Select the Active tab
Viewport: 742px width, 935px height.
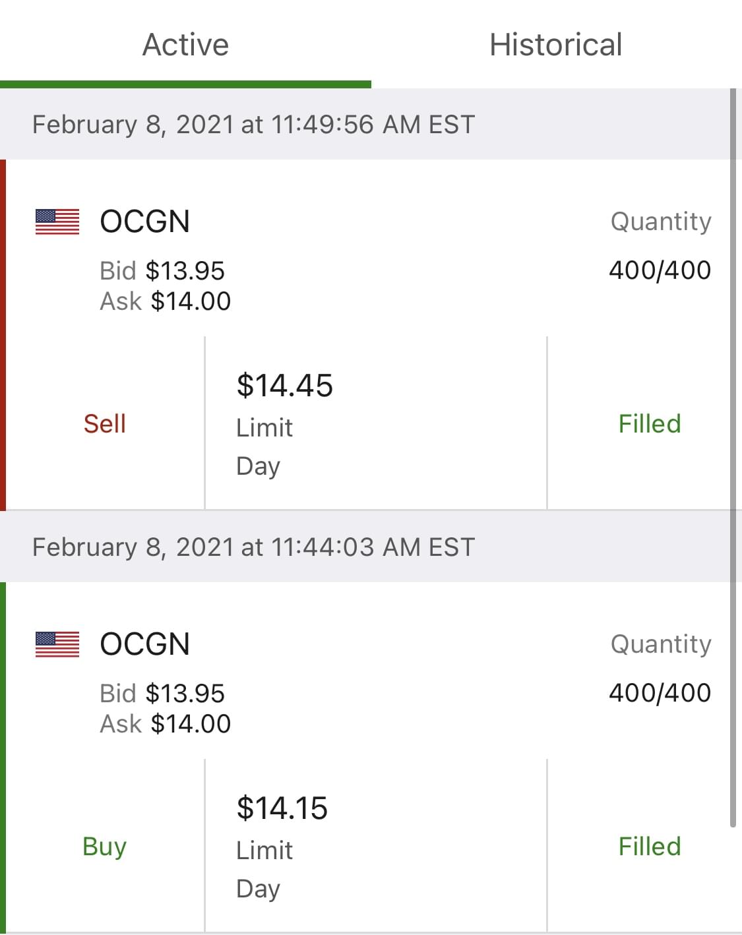(x=185, y=45)
